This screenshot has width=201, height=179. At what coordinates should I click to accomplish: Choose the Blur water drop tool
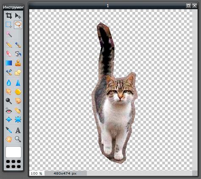tap(9, 83)
